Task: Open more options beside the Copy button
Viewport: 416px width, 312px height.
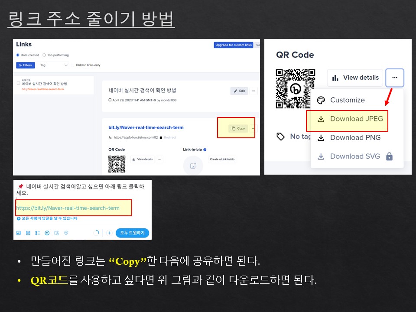Action: click(x=253, y=128)
